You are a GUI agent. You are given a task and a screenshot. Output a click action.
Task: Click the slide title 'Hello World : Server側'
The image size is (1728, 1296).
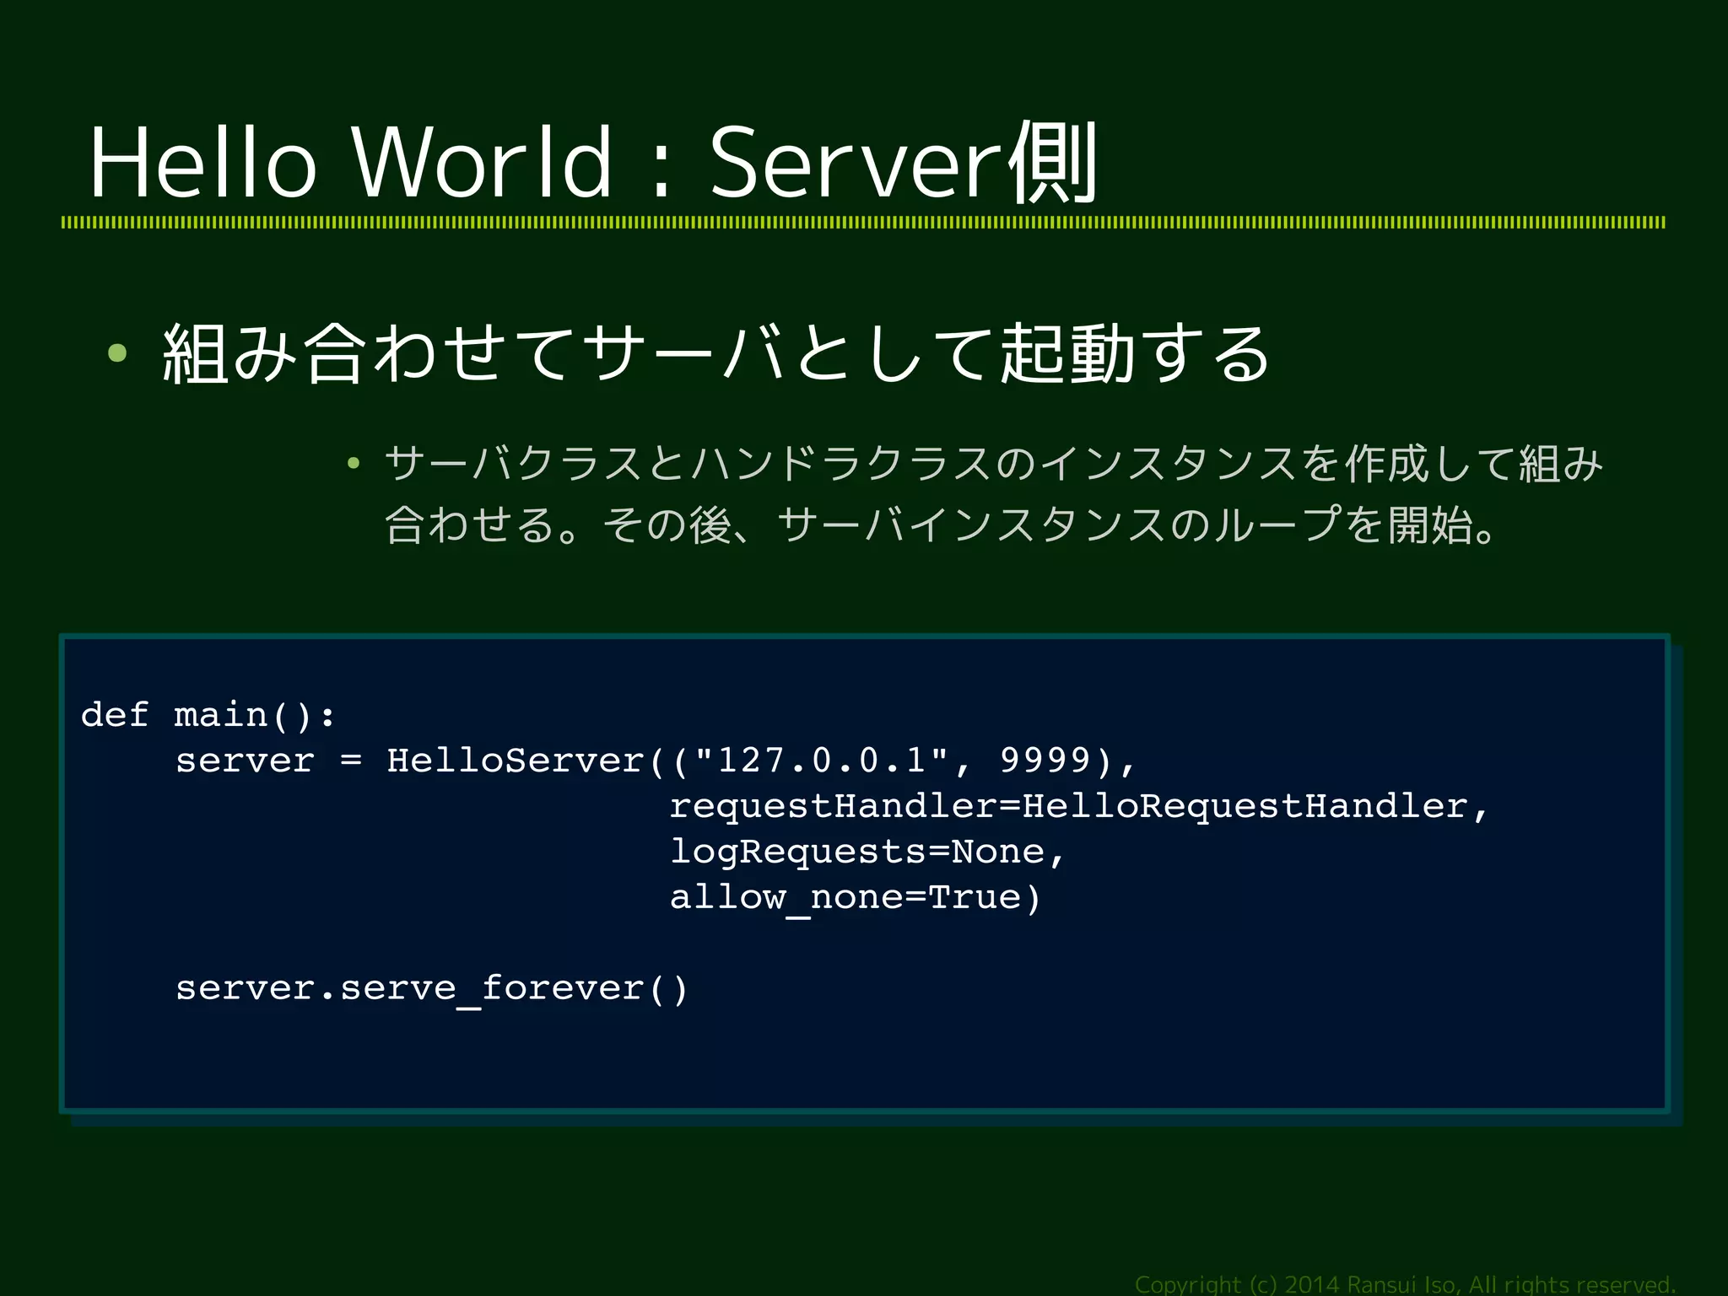[x=593, y=161]
